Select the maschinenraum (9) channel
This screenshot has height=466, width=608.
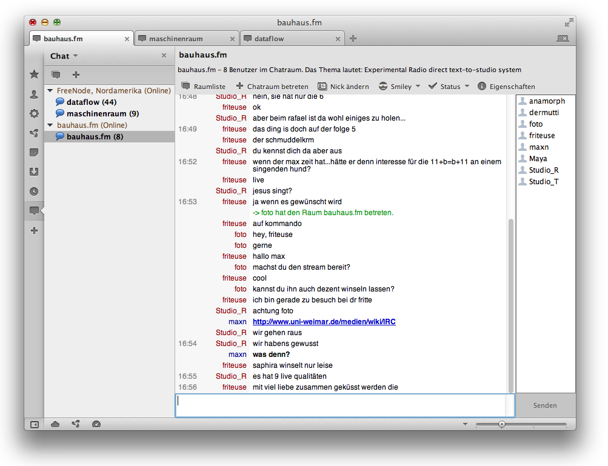[109, 113]
